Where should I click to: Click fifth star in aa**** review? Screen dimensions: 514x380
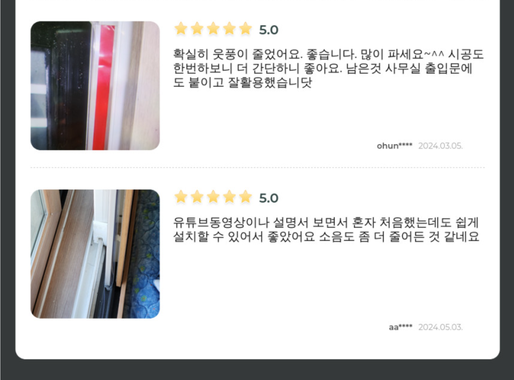coord(246,197)
